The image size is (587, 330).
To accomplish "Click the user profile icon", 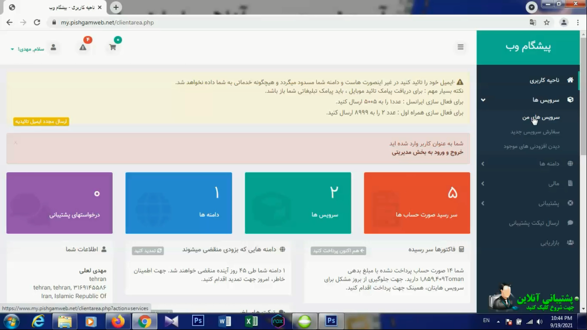I will click(53, 47).
